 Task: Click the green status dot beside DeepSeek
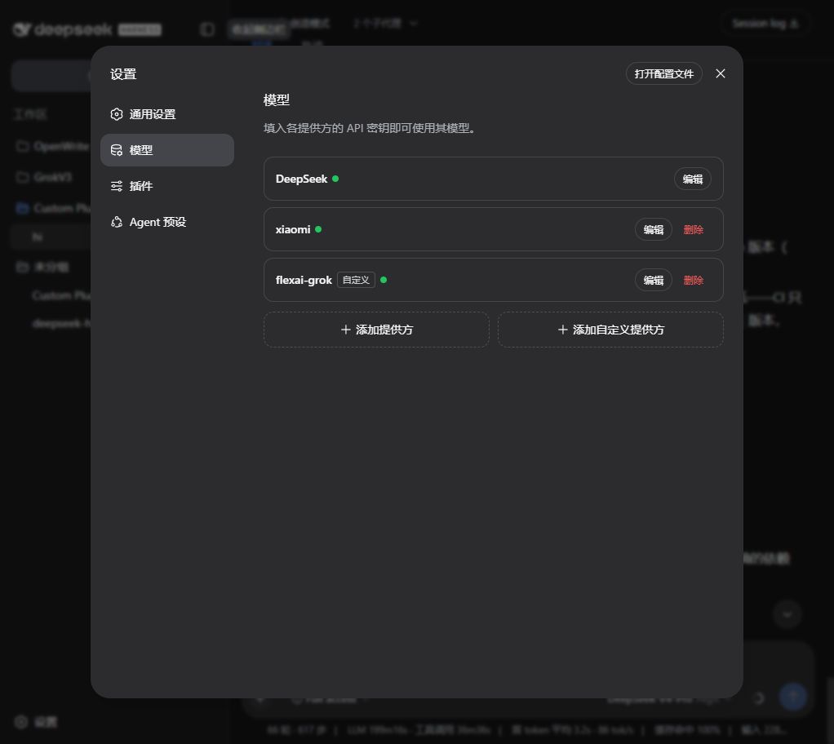(335, 179)
